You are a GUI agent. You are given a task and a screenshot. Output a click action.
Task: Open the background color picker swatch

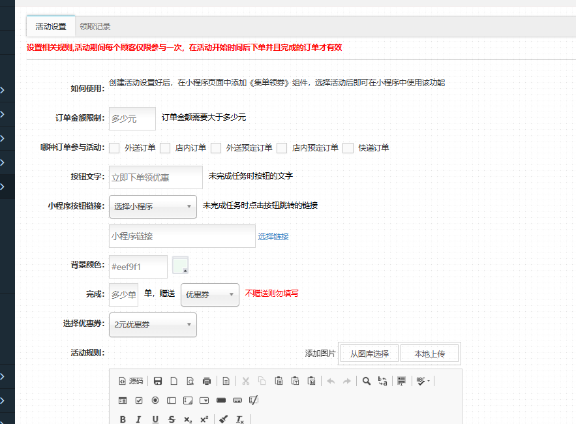(181, 265)
